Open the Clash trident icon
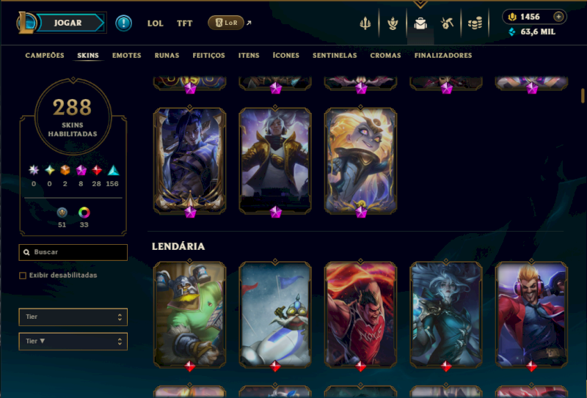The image size is (587, 398). 365,23
